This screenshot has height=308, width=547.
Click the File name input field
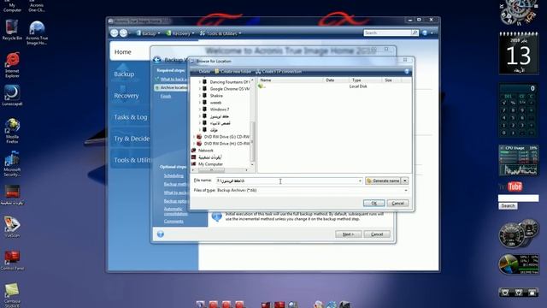pyautogui.click(x=289, y=181)
